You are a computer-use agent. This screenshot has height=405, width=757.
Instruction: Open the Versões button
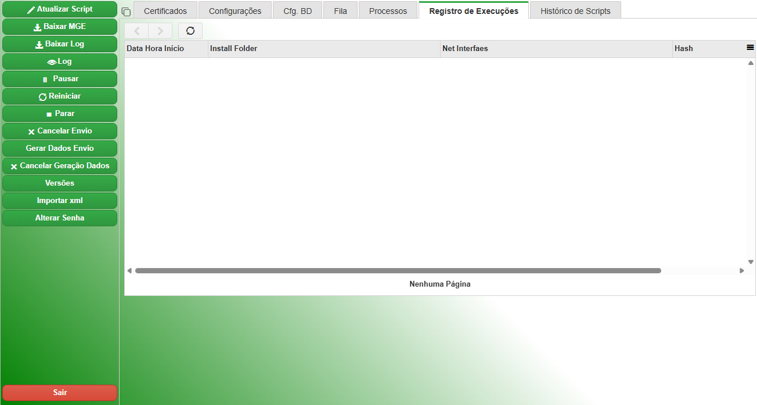point(60,183)
